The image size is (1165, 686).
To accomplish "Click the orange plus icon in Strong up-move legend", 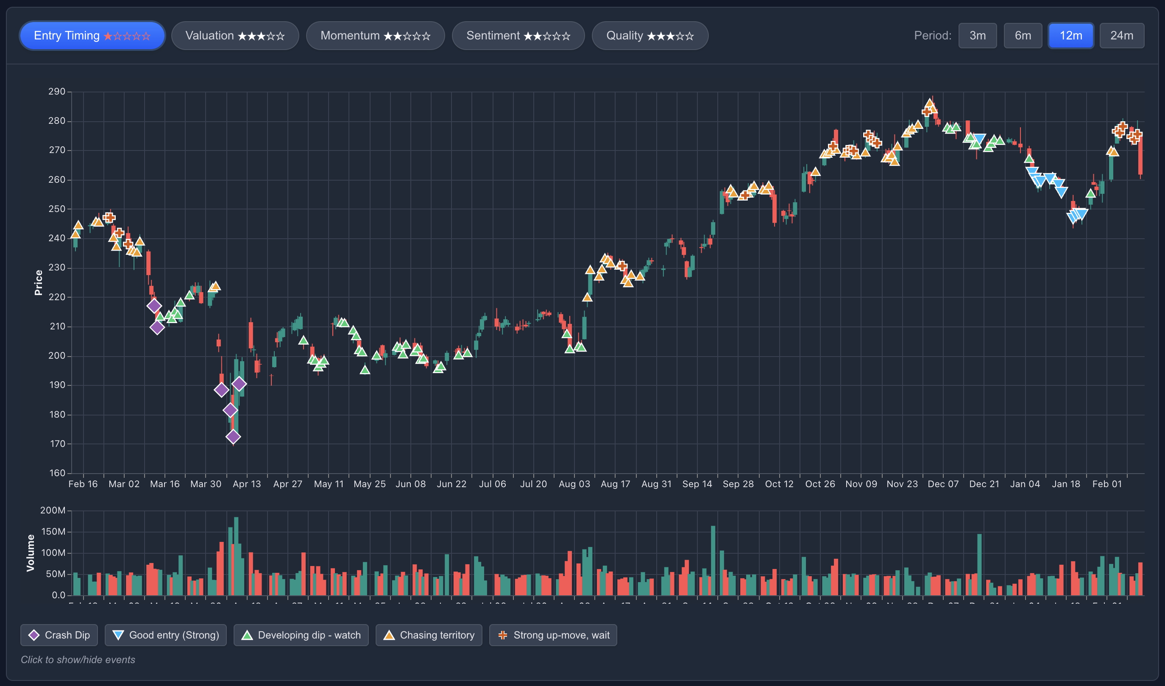I will click(502, 635).
